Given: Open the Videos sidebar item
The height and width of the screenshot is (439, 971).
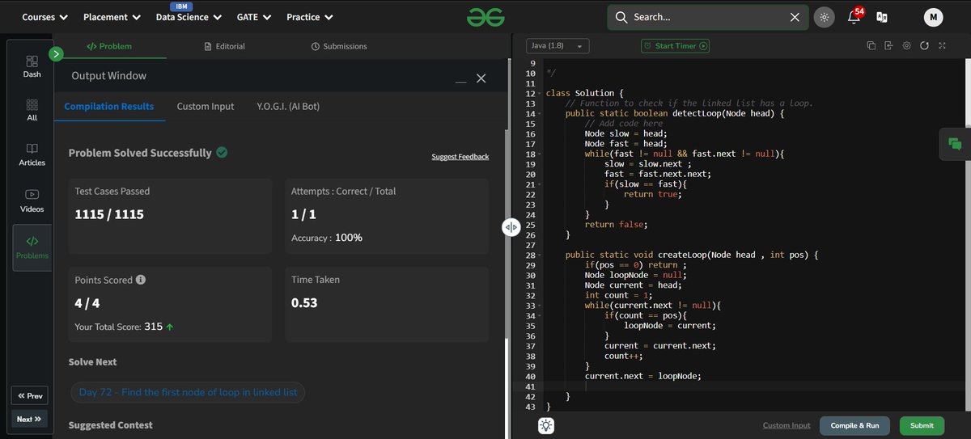Looking at the screenshot, I should point(32,200).
